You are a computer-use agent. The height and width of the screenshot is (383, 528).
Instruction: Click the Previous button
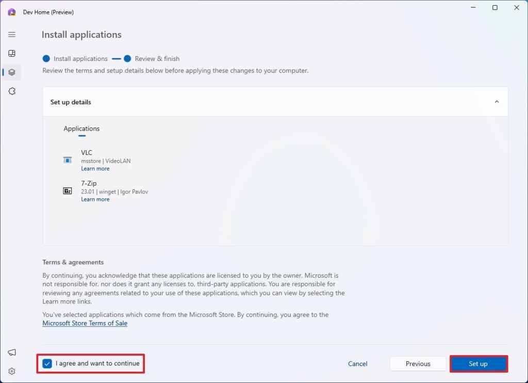[x=418, y=363]
